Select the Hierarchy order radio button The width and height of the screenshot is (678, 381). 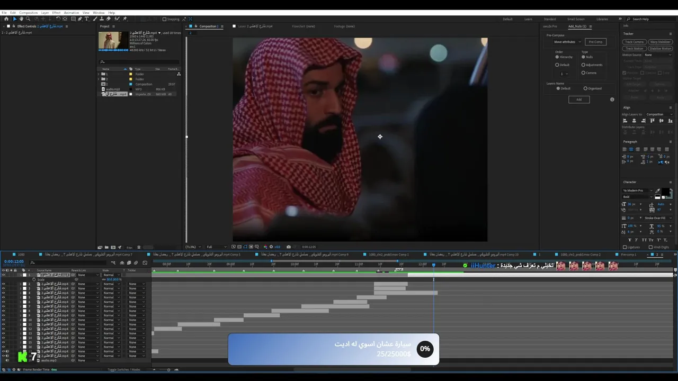[557, 57]
